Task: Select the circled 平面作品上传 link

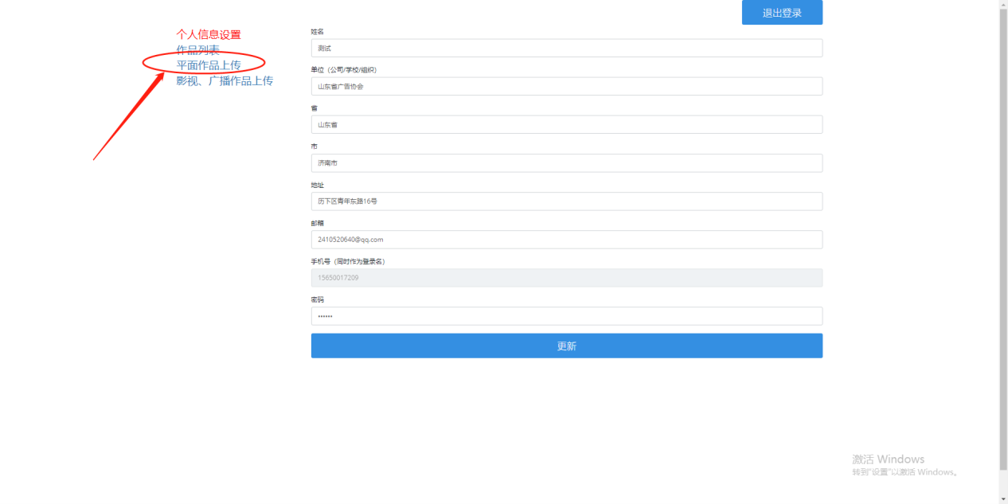Action: (208, 65)
